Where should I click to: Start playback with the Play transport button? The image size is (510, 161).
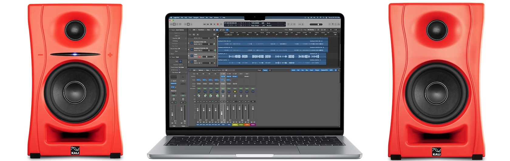point(214,24)
